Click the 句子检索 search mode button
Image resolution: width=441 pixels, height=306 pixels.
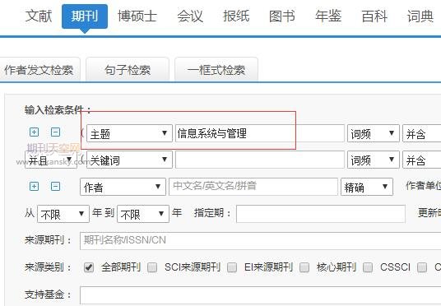(x=128, y=69)
